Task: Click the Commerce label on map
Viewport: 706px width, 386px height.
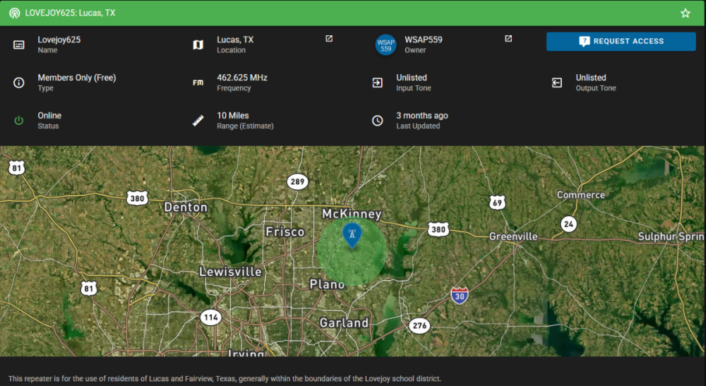Action: [x=581, y=195]
